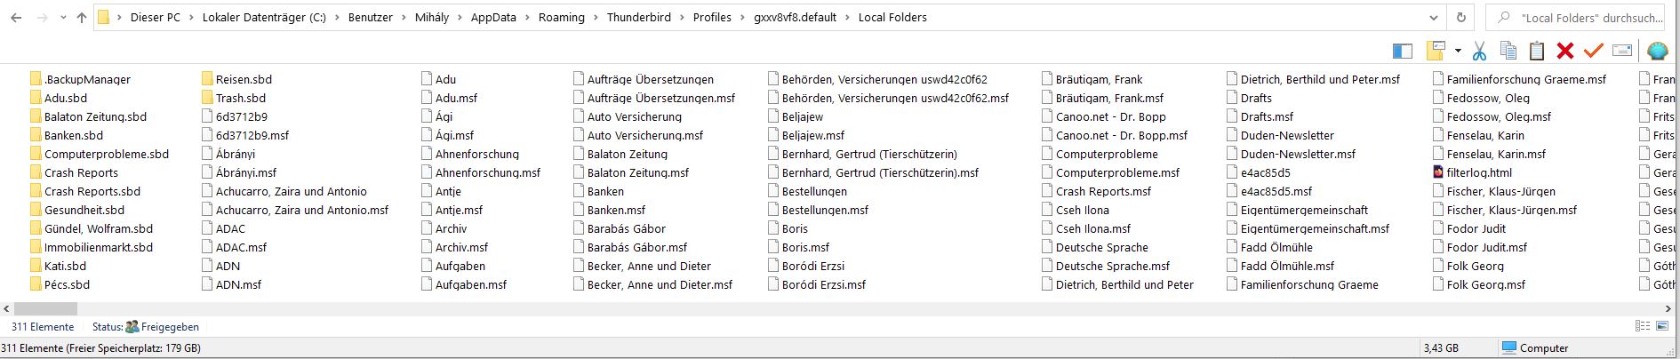The height and width of the screenshot is (359, 1680).
Task: Click the Copy icon in toolbar
Action: coord(1508,52)
